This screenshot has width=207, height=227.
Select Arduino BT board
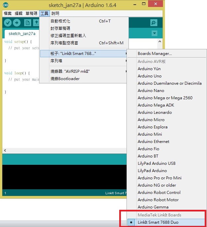pyautogui.click(x=167, y=156)
